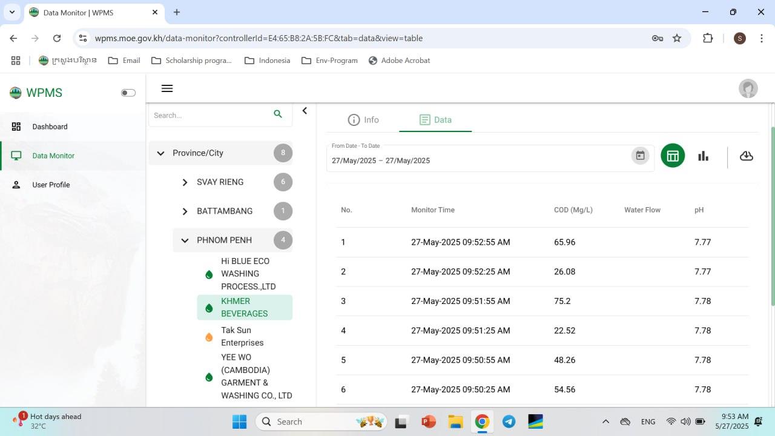Click the Windows taskbar Search box
Viewport: 775px width, 436px height.
pos(322,421)
